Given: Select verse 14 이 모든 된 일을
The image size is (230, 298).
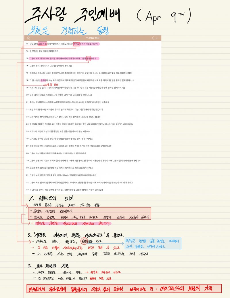Looking at the screenshot, I should (42, 51).
